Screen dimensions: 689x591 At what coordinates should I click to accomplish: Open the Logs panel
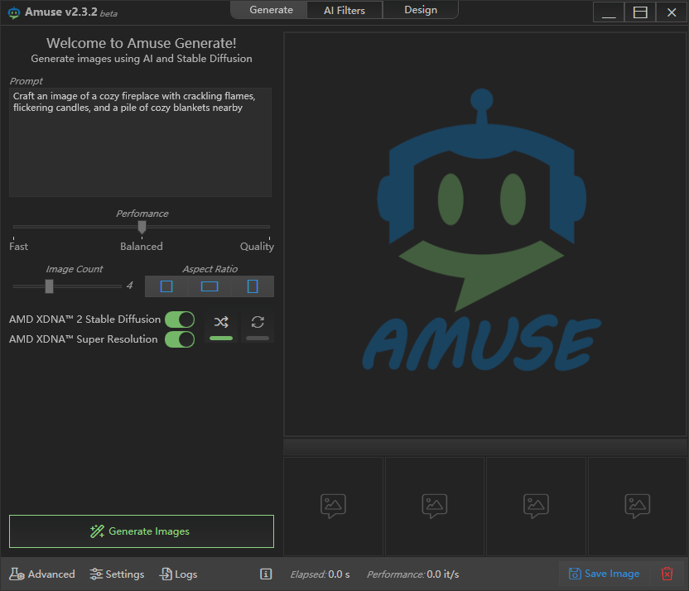(x=178, y=574)
